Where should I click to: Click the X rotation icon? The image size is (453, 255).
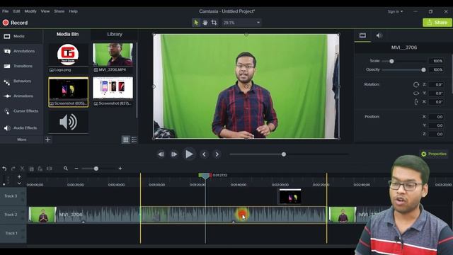pos(416,102)
